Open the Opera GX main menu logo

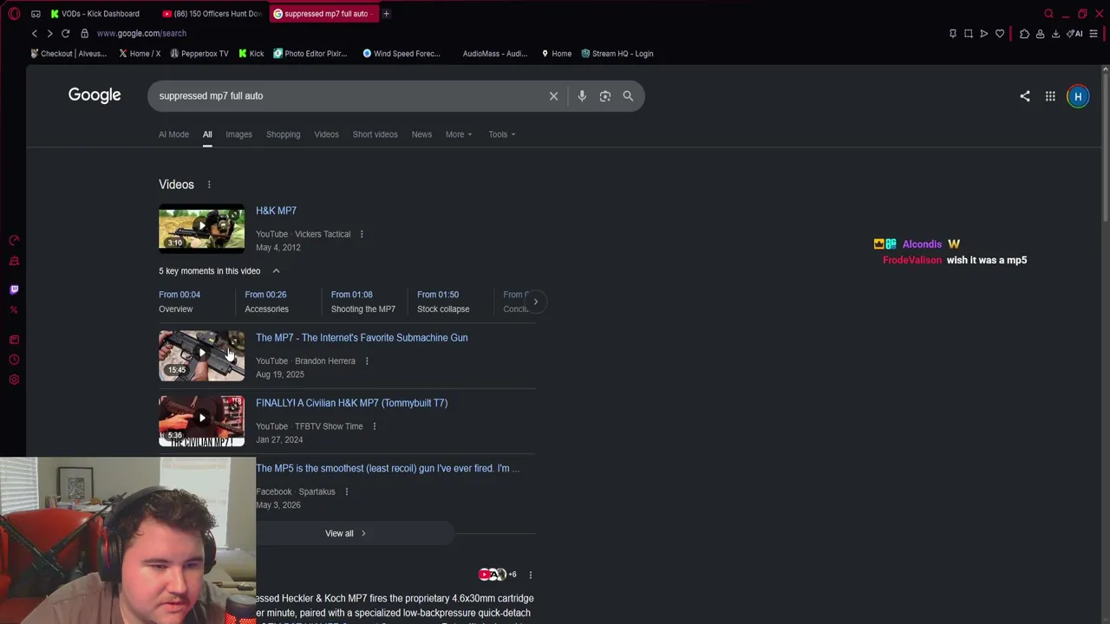[x=14, y=14]
